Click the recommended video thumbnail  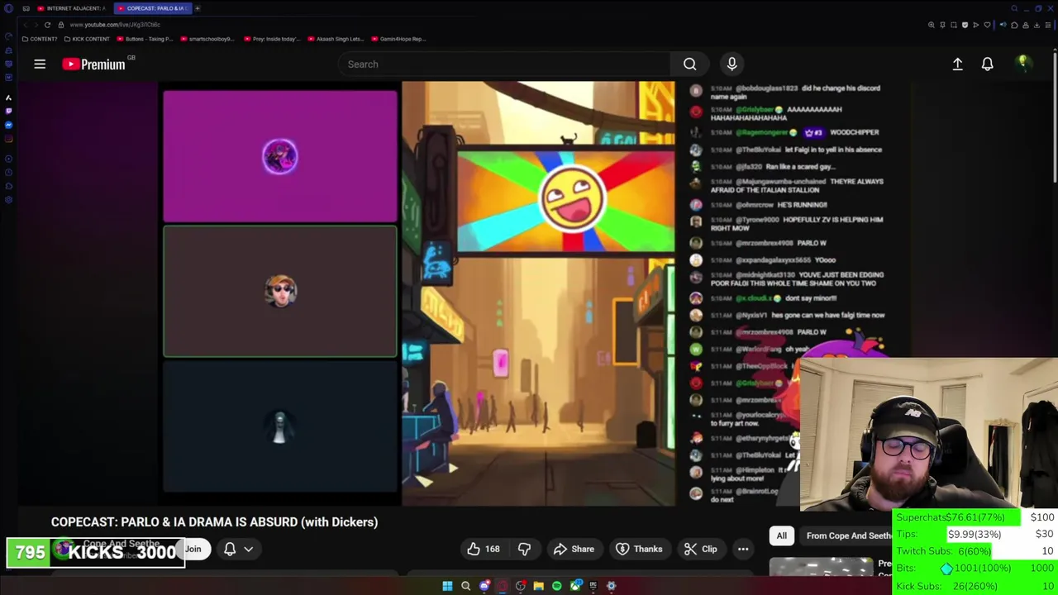click(821, 566)
